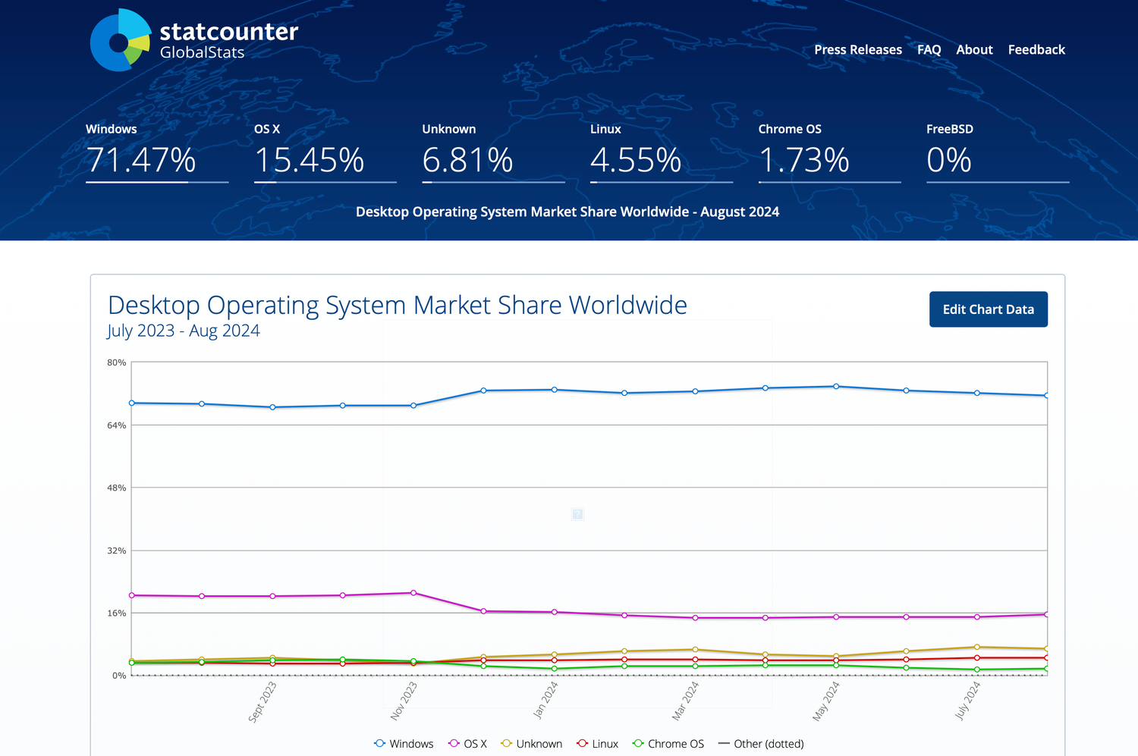Toggle Other (dotted) legend entry
1138x756 pixels.
(x=761, y=744)
